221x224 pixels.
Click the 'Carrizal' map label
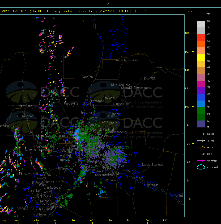tap(79, 178)
